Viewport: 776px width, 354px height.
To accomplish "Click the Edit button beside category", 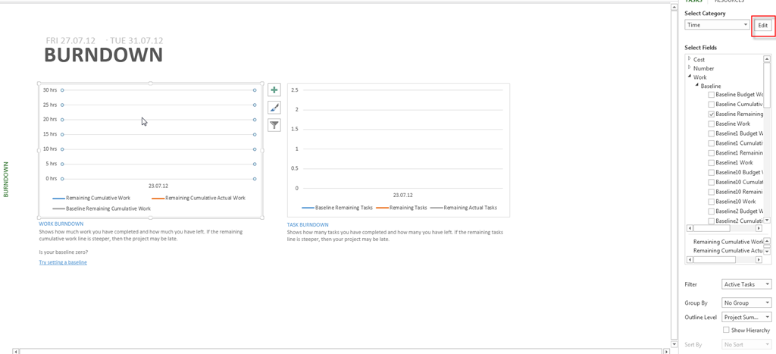I will (762, 26).
